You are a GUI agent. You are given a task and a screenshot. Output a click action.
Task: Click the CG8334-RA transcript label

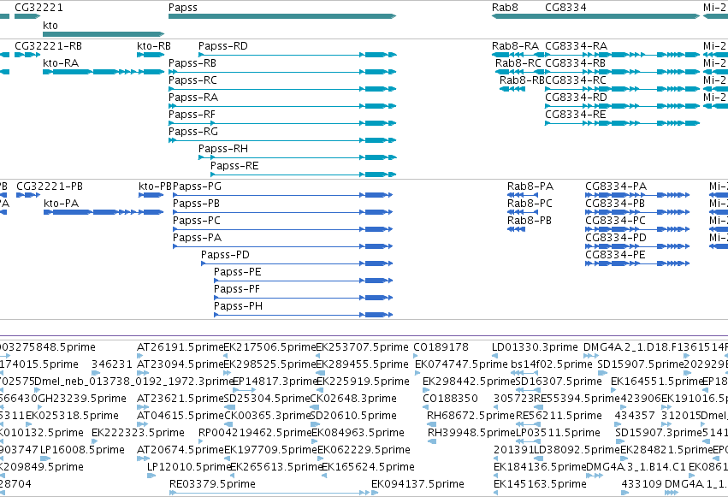pos(577,46)
